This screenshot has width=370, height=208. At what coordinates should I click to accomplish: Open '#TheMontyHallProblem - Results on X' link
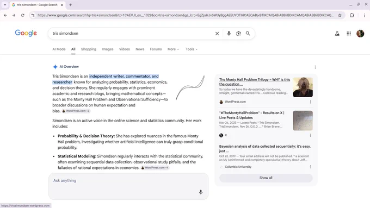click(252, 115)
